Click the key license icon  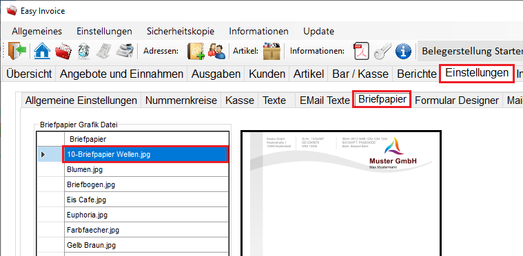click(382, 51)
